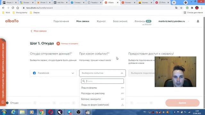205x115 pixels.
Task: Open browser home page icon
Action: tap(18, 8)
